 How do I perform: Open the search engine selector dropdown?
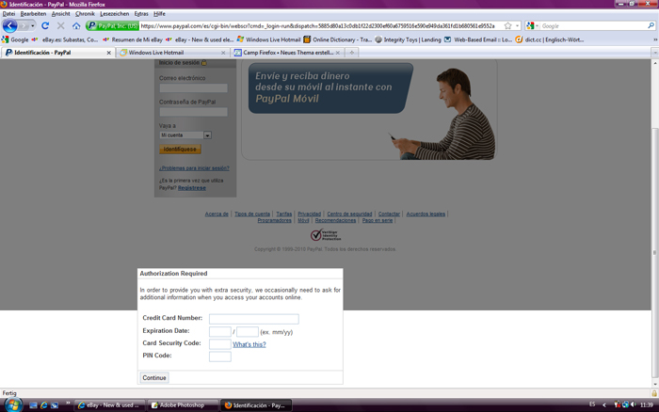[x=532, y=26]
